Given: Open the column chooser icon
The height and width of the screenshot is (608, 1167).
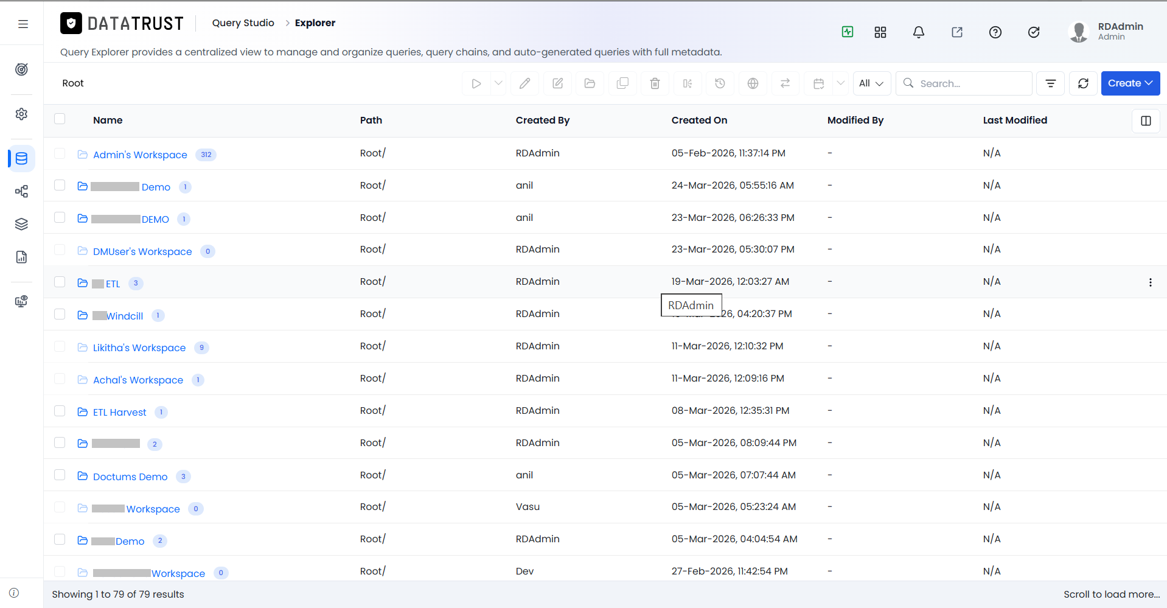Looking at the screenshot, I should click(x=1146, y=121).
